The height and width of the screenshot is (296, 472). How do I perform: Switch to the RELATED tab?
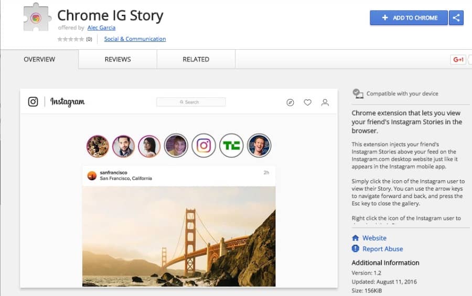coord(196,59)
